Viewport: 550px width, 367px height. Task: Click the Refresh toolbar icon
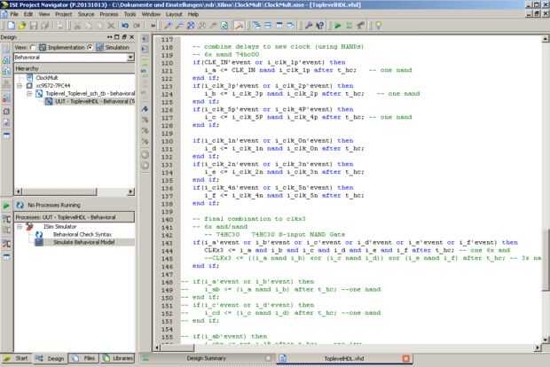(224, 26)
